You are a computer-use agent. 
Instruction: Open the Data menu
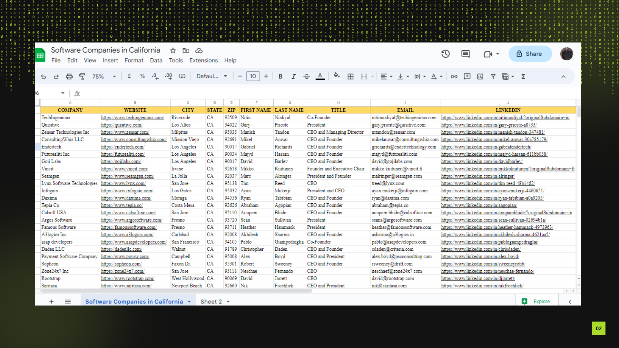pyautogui.click(x=156, y=60)
